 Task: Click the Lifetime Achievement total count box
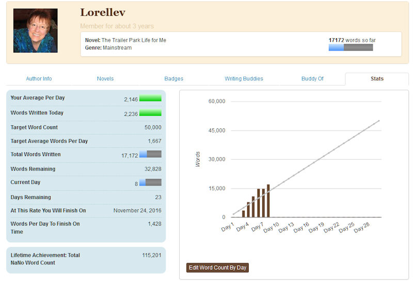pyautogui.click(x=86, y=259)
